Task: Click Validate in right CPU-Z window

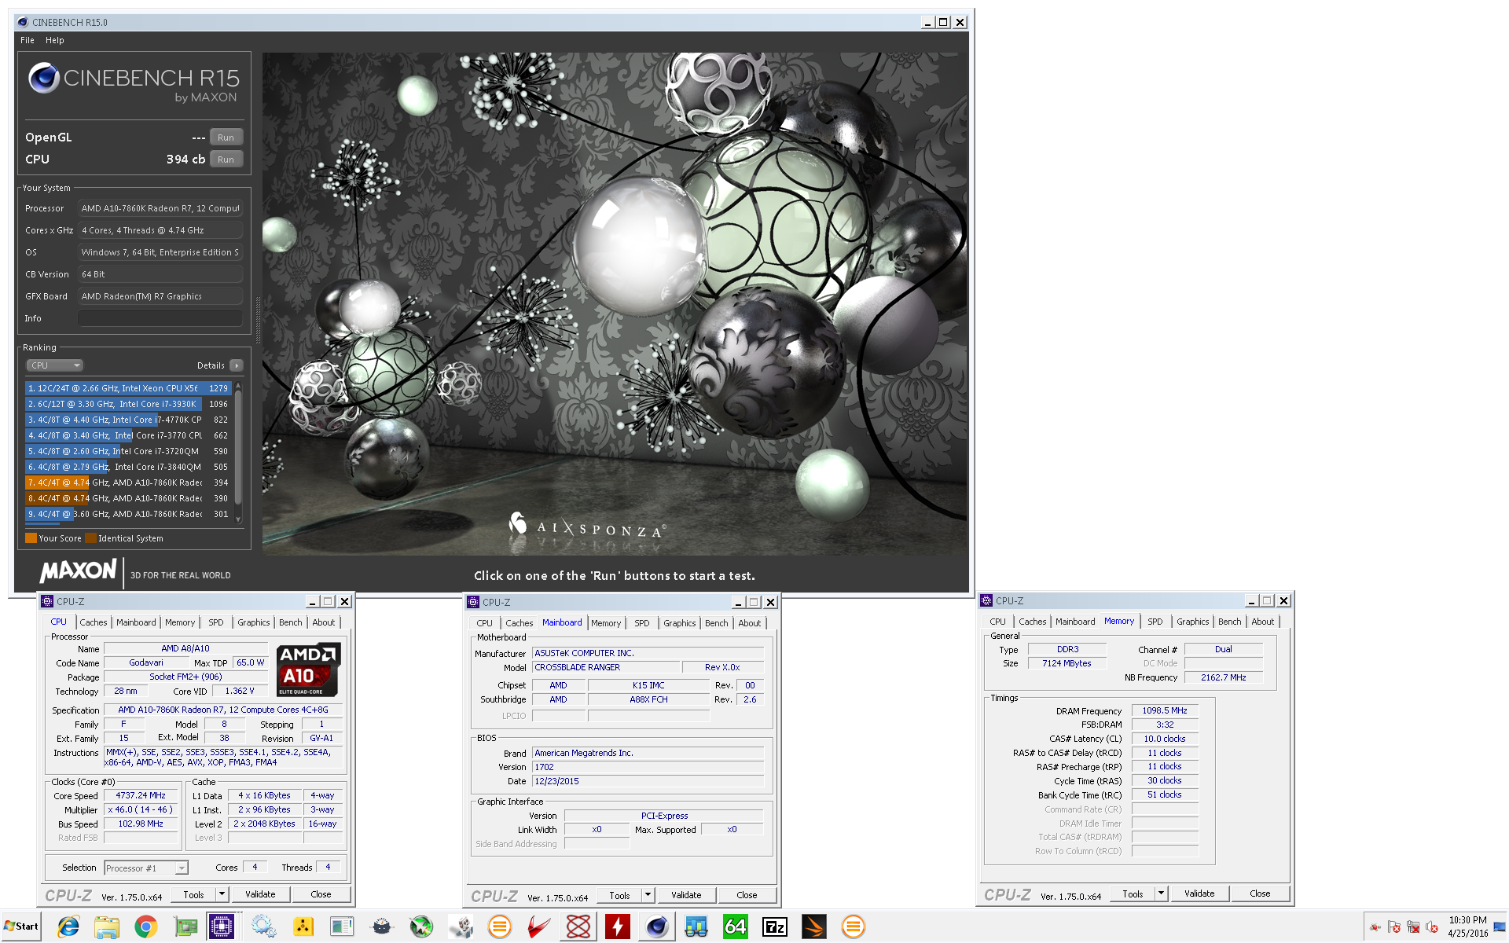Action: coord(1199,893)
